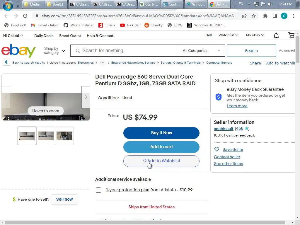300x225 pixels.
Task: Reload the page in Chrome
Action: pos(25,16)
